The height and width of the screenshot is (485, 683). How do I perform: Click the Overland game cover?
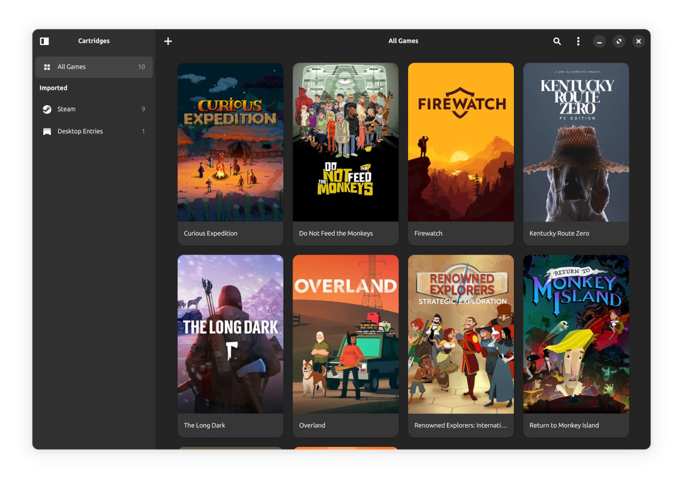(x=345, y=334)
